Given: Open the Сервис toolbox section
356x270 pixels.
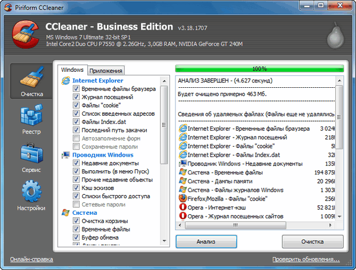Looking at the screenshot, I should [x=31, y=158].
